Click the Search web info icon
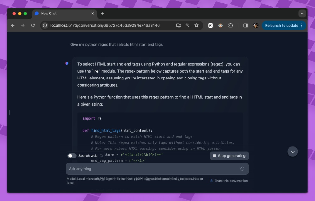Image resolution: width=315 pixels, height=201 pixels. [x=101, y=156]
